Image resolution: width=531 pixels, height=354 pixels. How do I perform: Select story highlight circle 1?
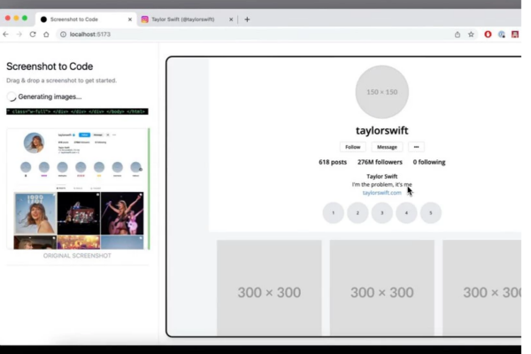click(334, 212)
